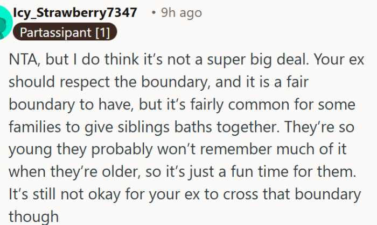This screenshot has width=377, height=225.
Task: Click the 'Partassipant [1]' flair badge
Action: tap(65, 33)
